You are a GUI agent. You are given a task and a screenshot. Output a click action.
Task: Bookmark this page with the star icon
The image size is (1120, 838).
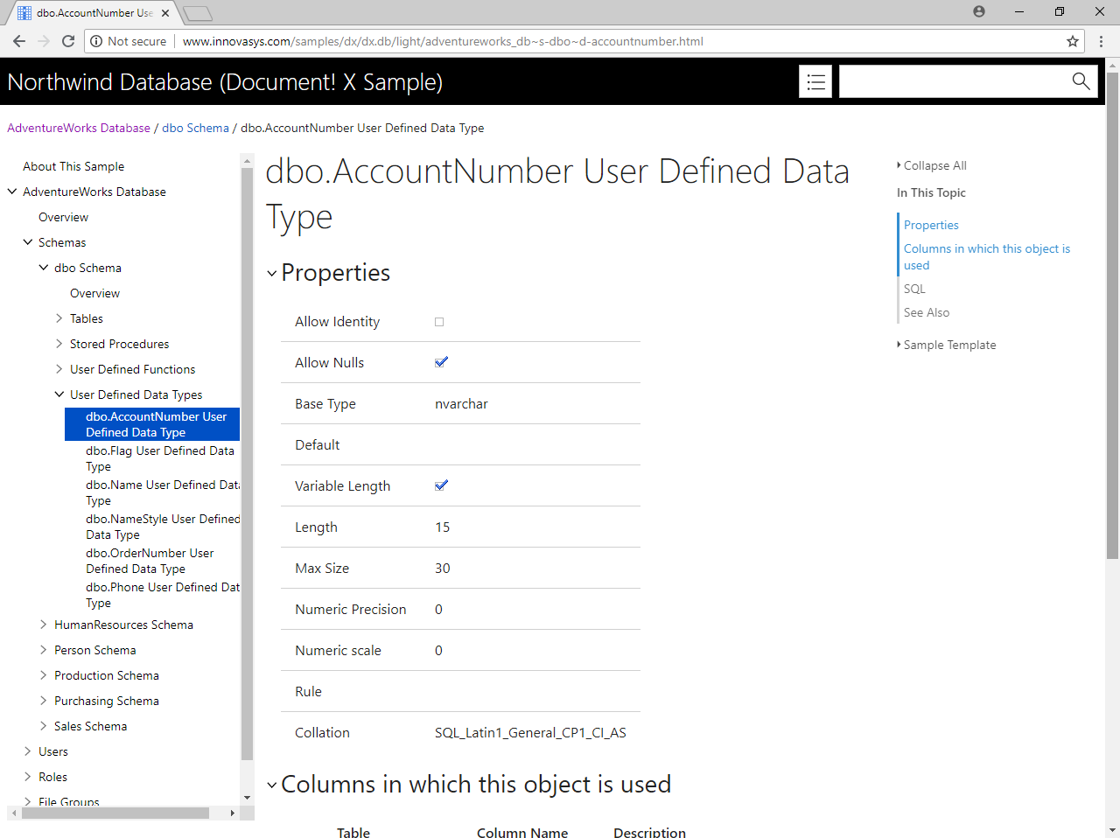click(1073, 41)
